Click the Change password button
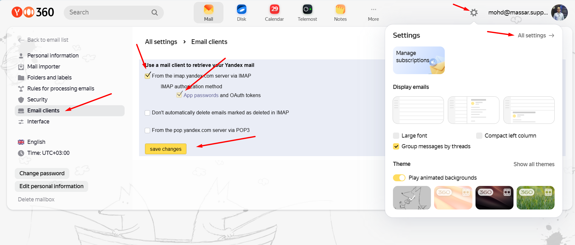 42,173
